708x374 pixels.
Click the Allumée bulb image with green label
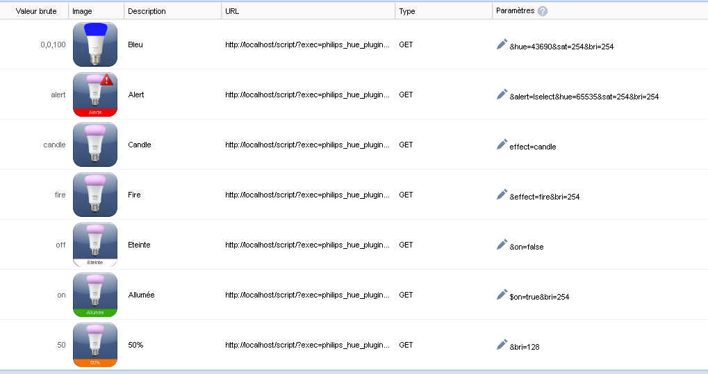click(x=95, y=295)
